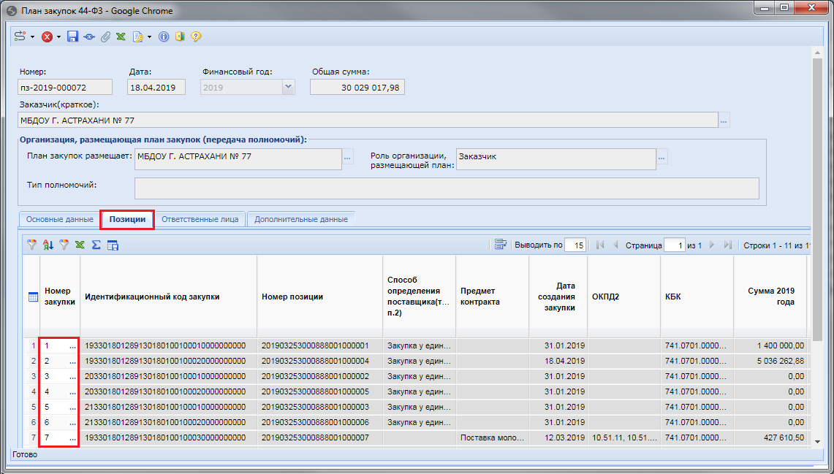Viewport: 834px width, 474px height.
Task: Click the Выводить по rows-per-page field
Action: pos(575,245)
